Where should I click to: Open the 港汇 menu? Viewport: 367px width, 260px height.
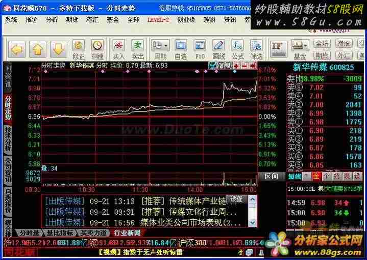click(x=92, y=20)
